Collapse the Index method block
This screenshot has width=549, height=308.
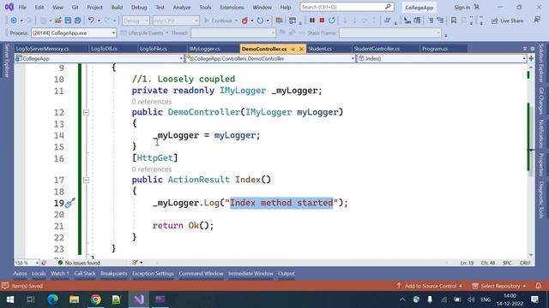click(x=86, y=181)
